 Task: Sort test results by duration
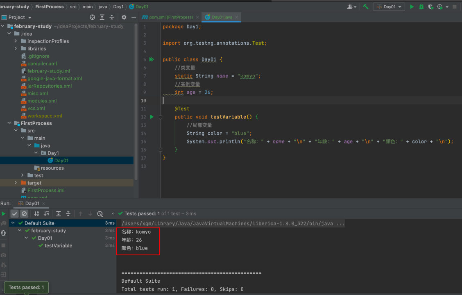[x=46, y=213]
